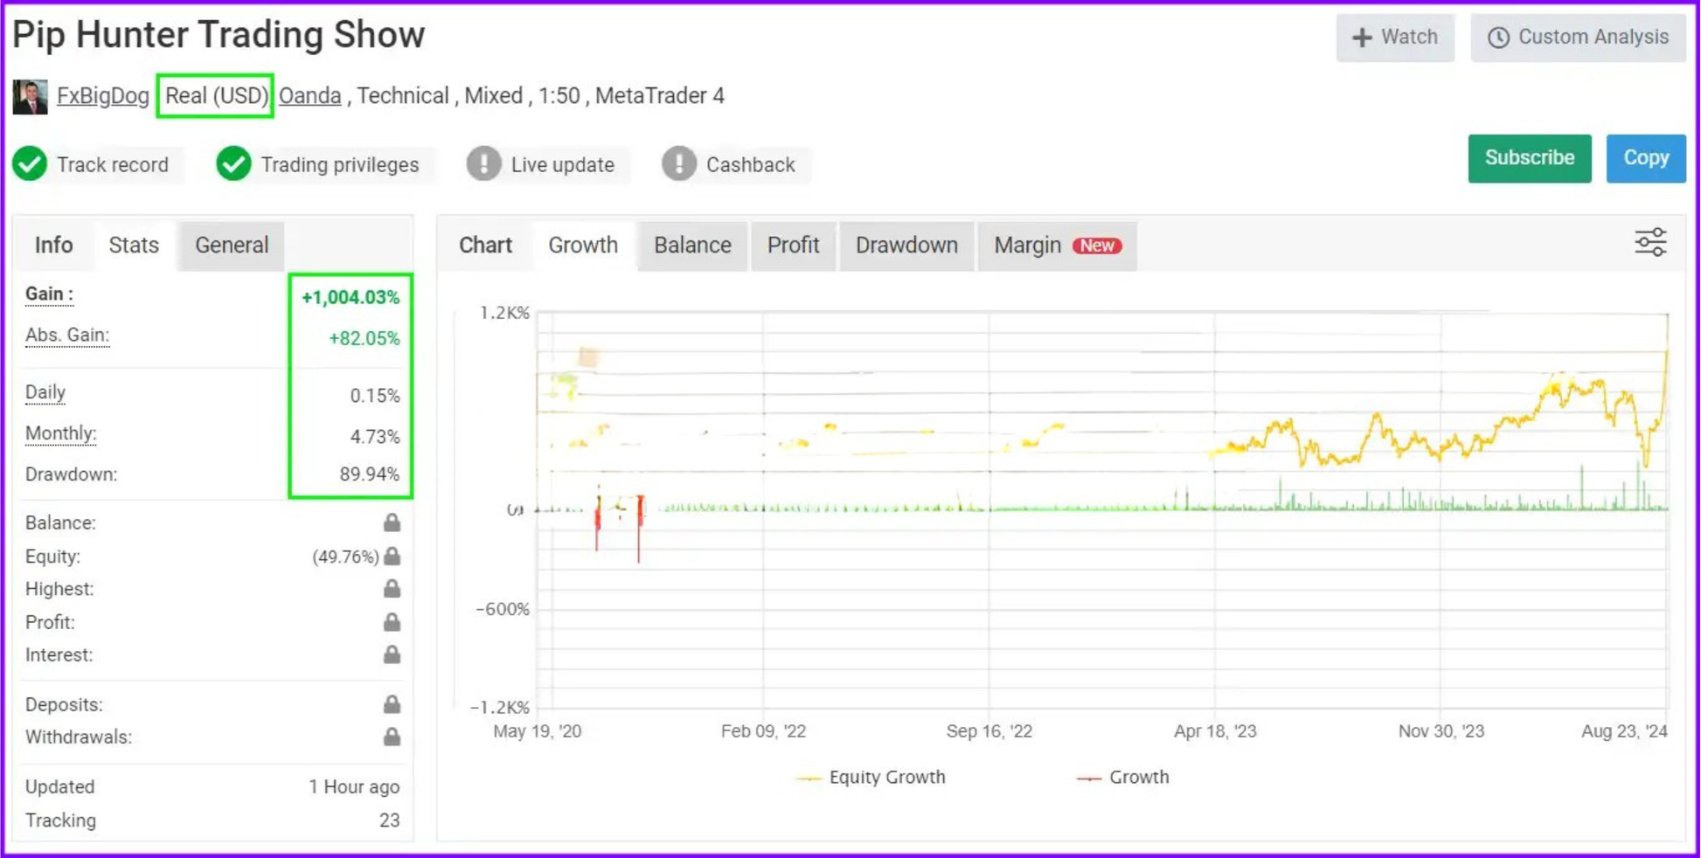Open the General tab
The image size is (1701, 858).
232,246
